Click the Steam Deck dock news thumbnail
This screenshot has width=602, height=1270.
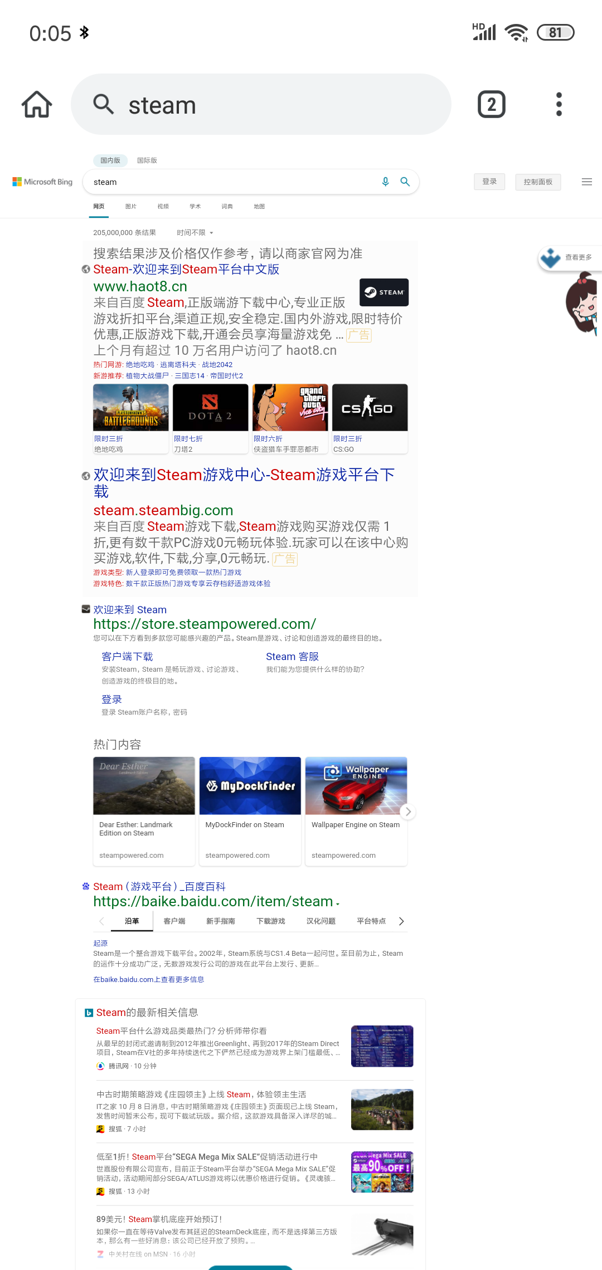coord(382,1236)
